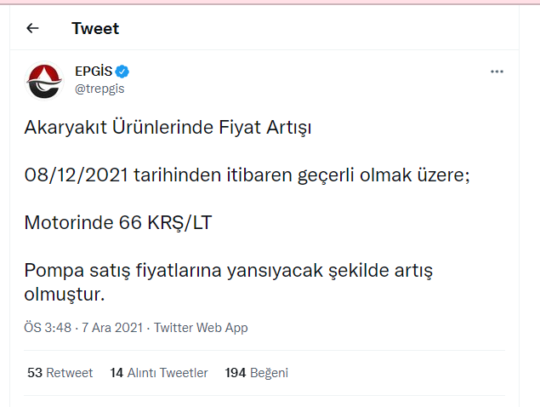Open the "Twitter Web App" source link
Image resolution: width=540 pixels, height=407 pixels.
(202, 328)
